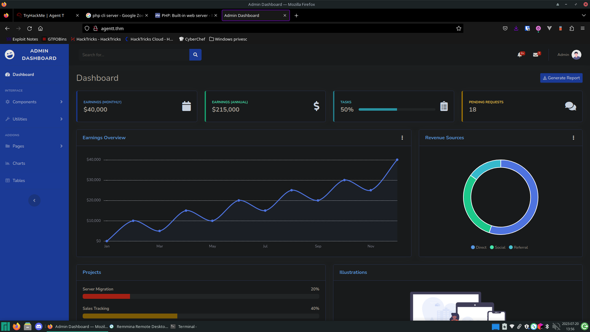Toggle Social legend in Revenue Sources

(x=497, y=248)
